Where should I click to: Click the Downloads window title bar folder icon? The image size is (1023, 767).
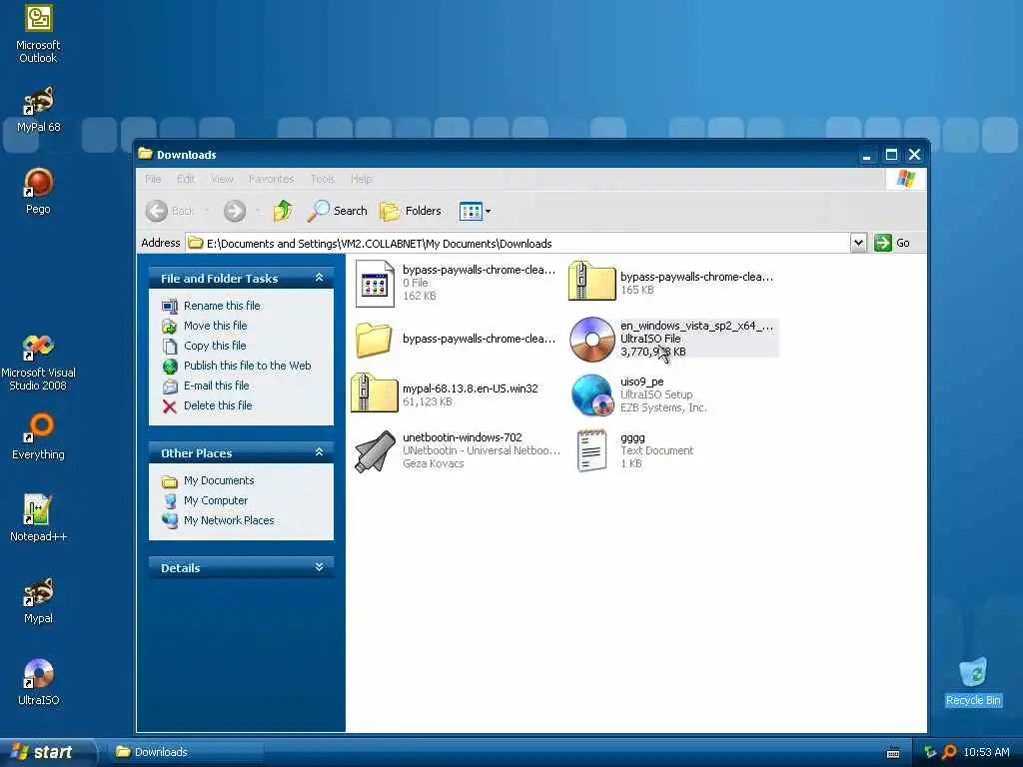(x=145, y=154)
